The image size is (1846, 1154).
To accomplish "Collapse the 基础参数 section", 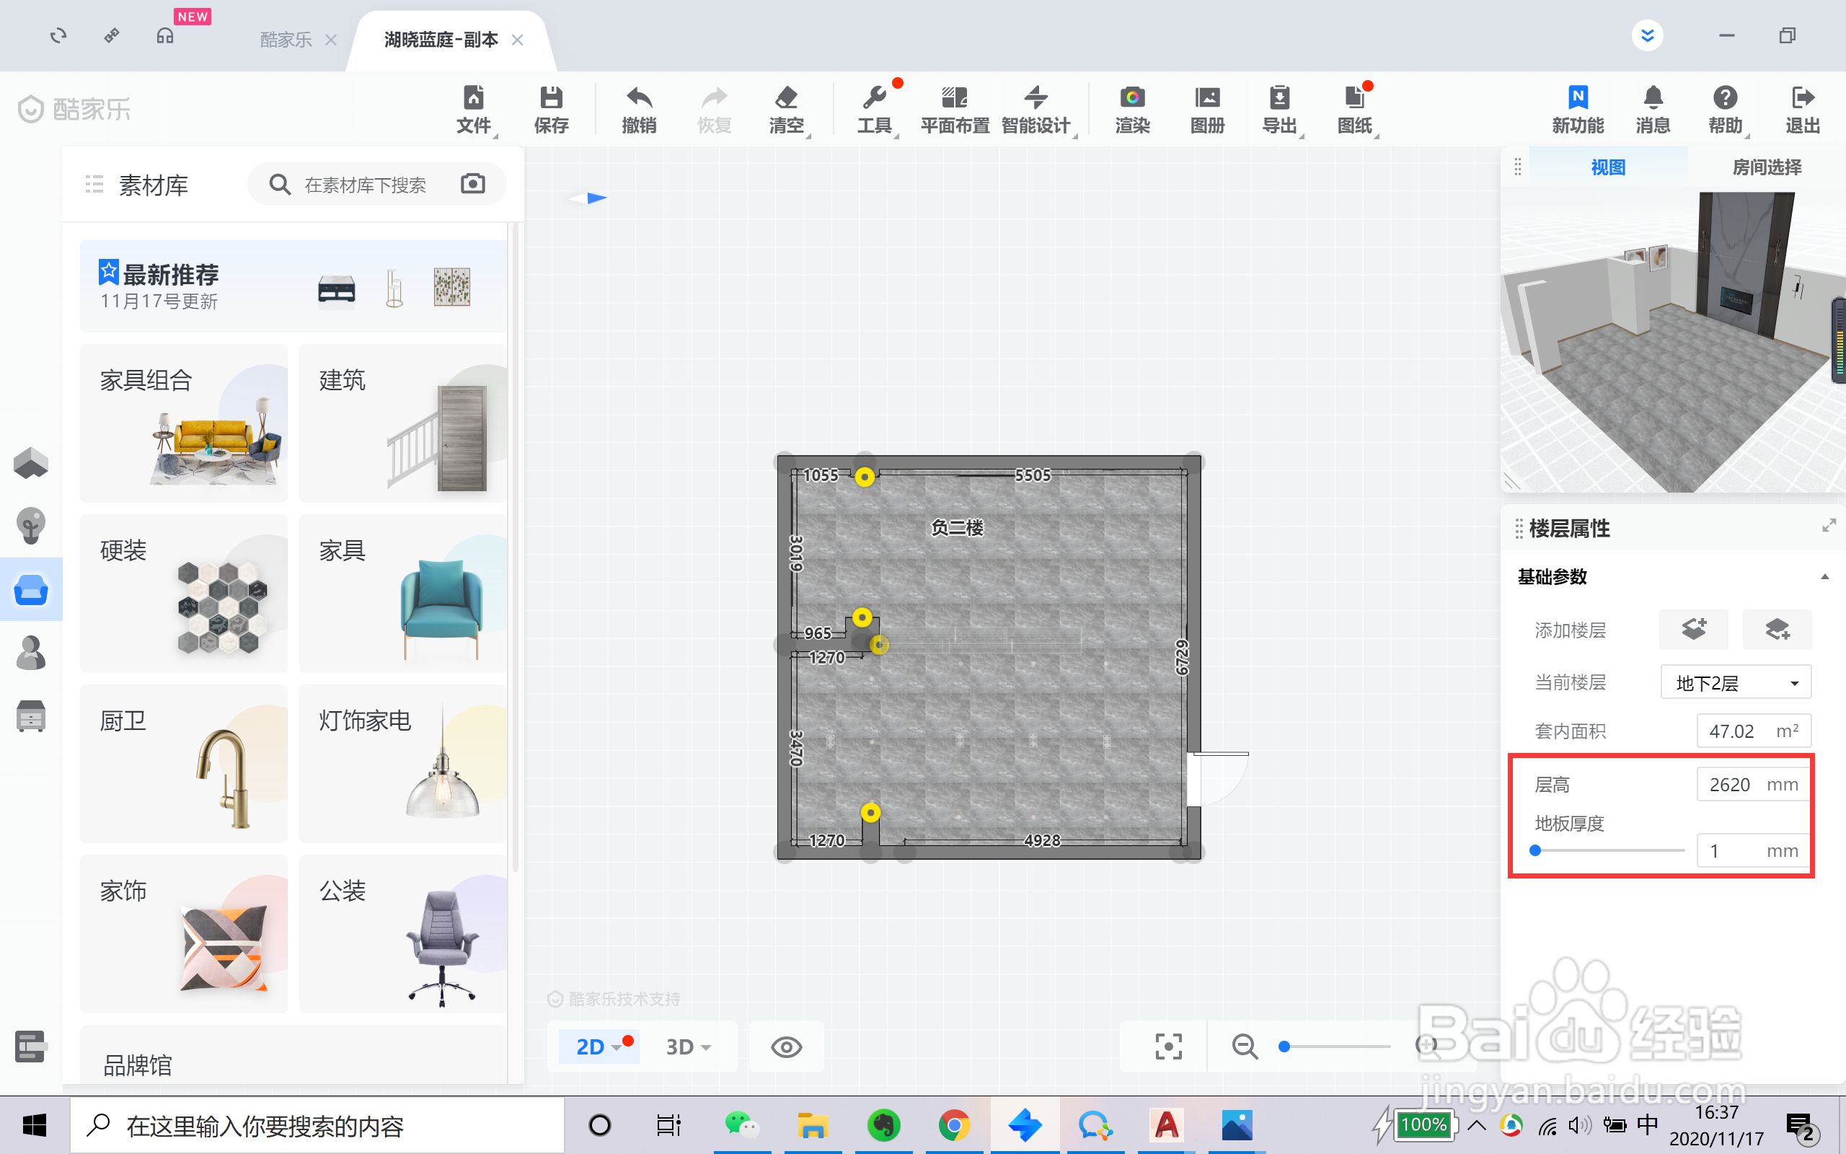I will coord(1824,577).
